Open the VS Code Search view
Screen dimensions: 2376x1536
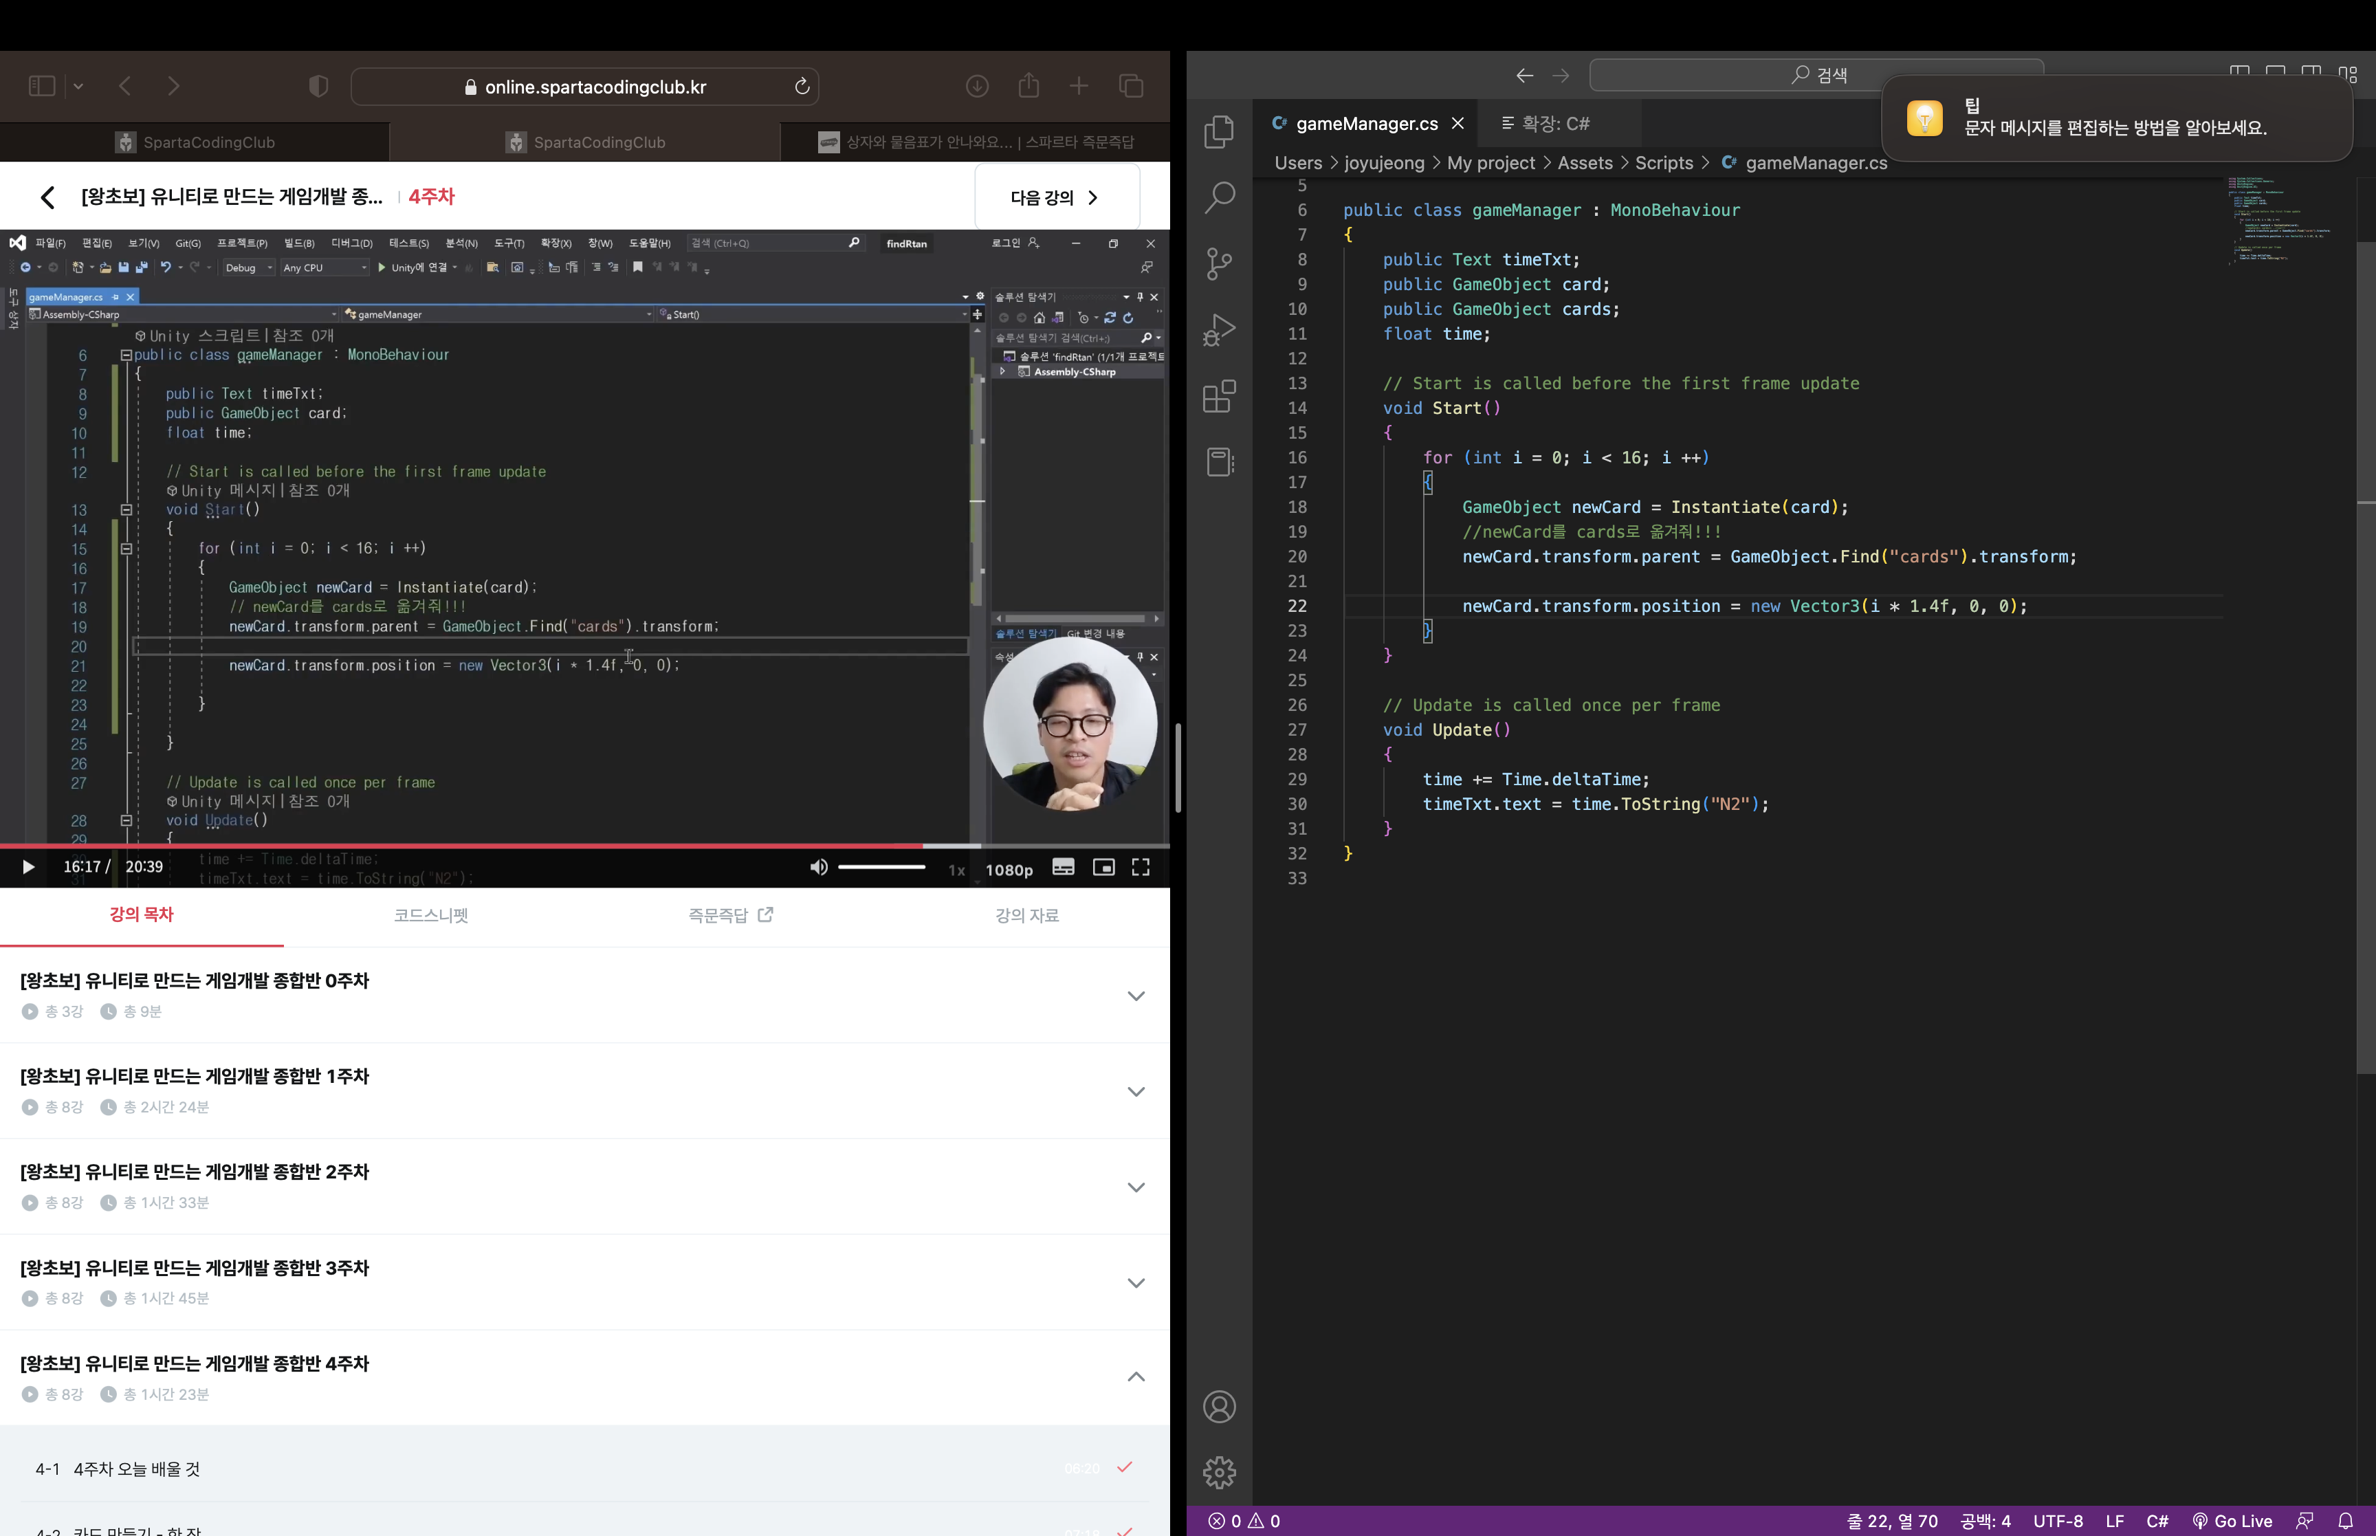(x=1220, y=197)
